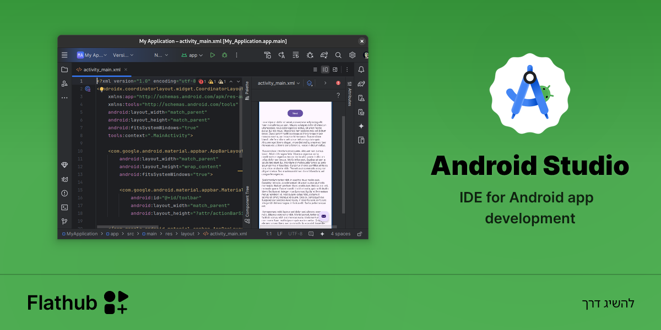Sync project with Gradle elephant icon
This screenshot has width=661, height=330.
tap(324, 55)
